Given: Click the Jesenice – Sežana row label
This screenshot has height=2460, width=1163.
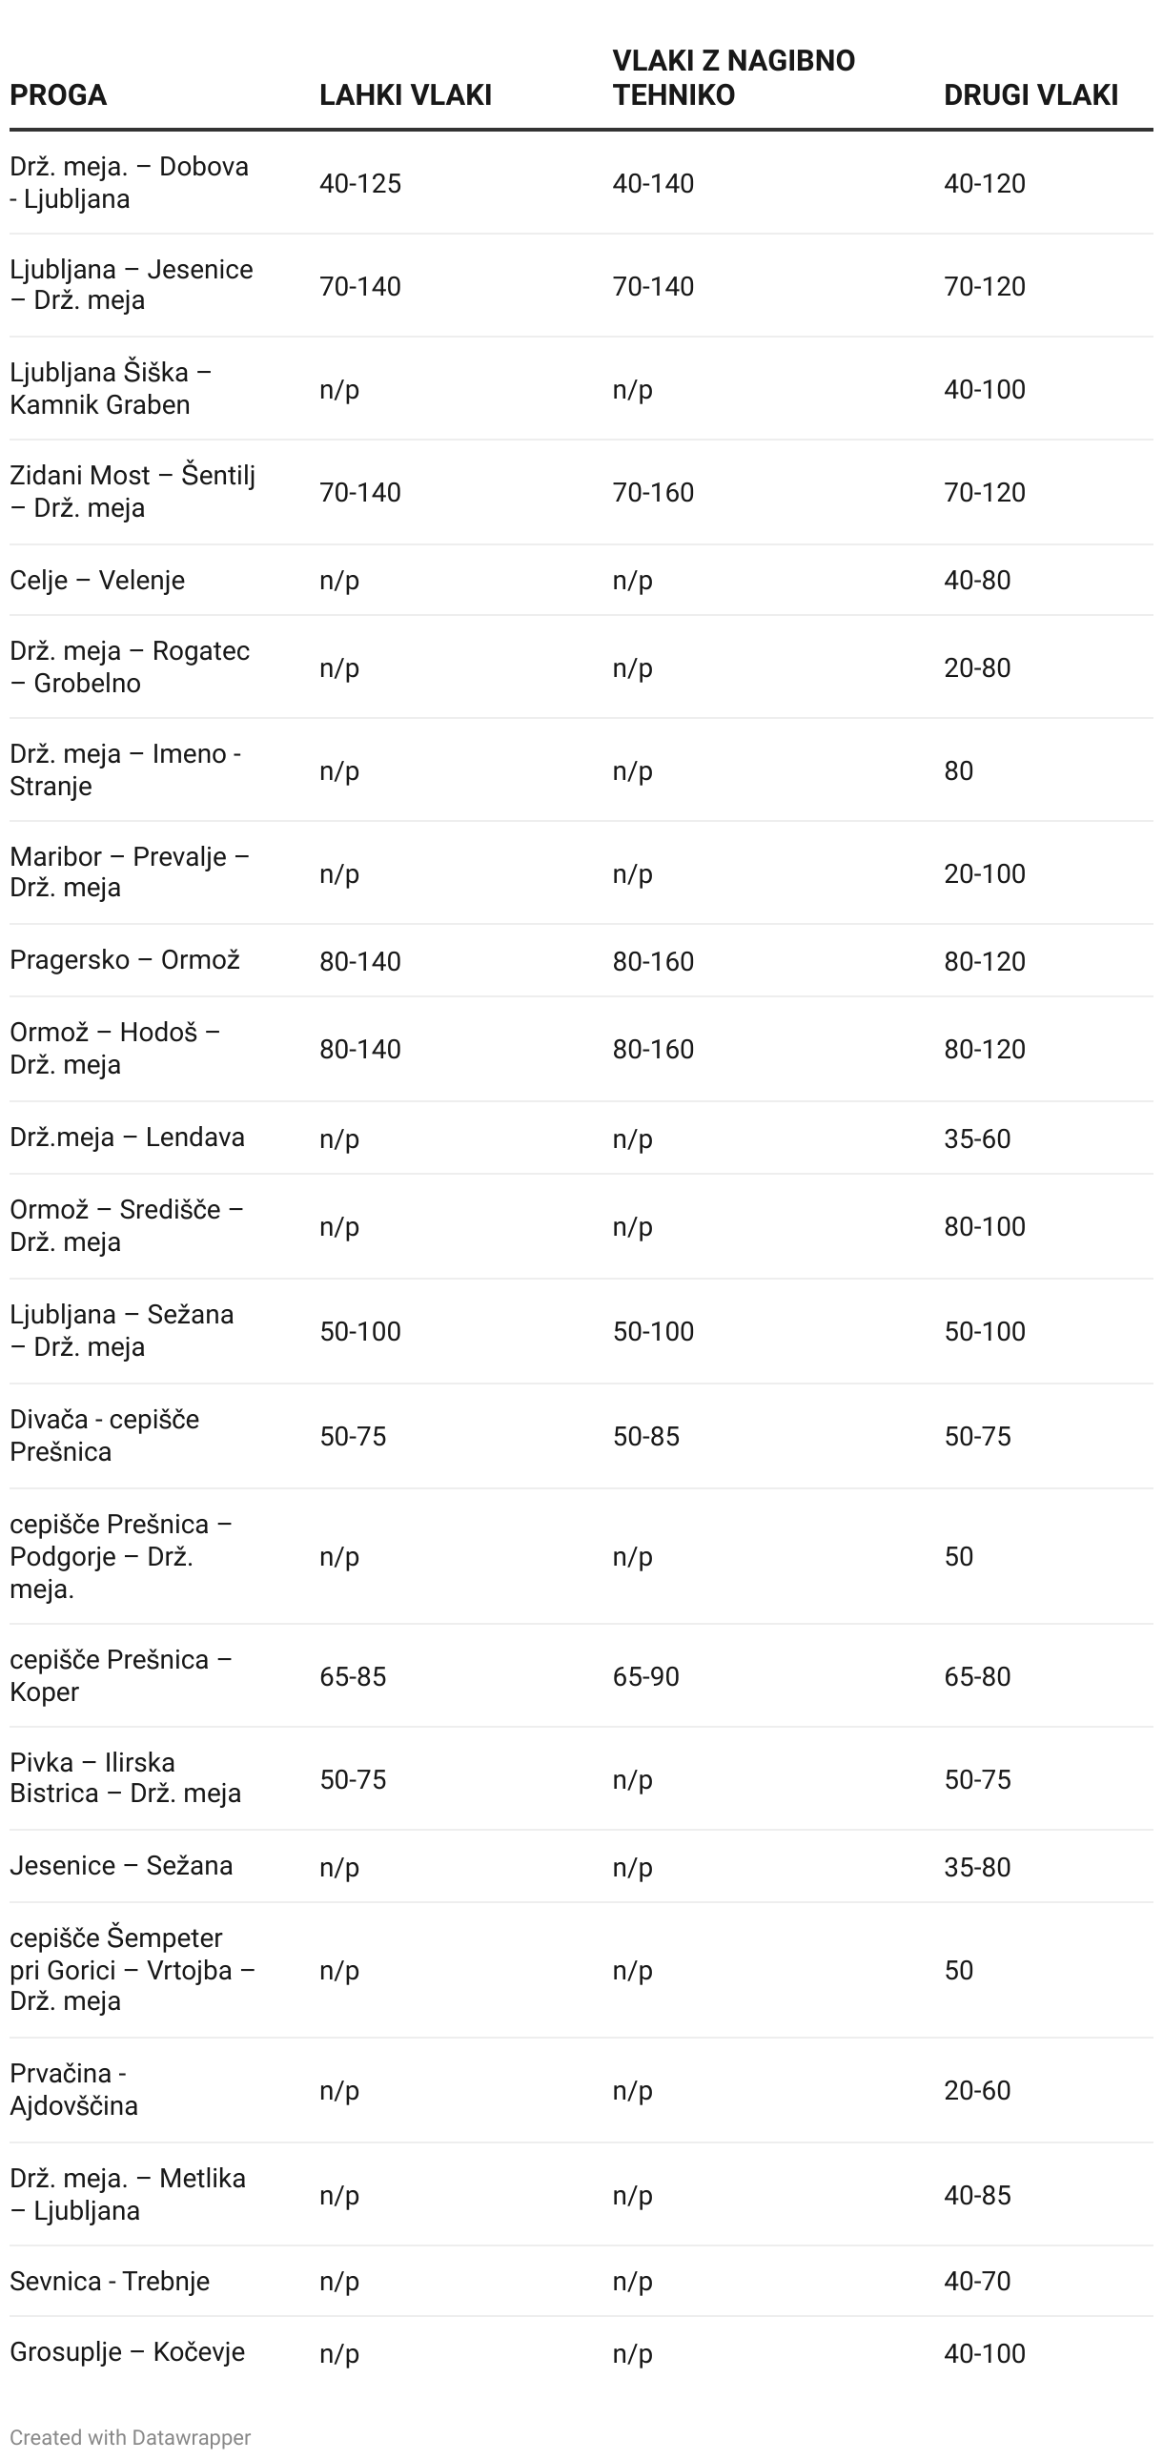Looking at the screenshot, I should (121, 1865).
